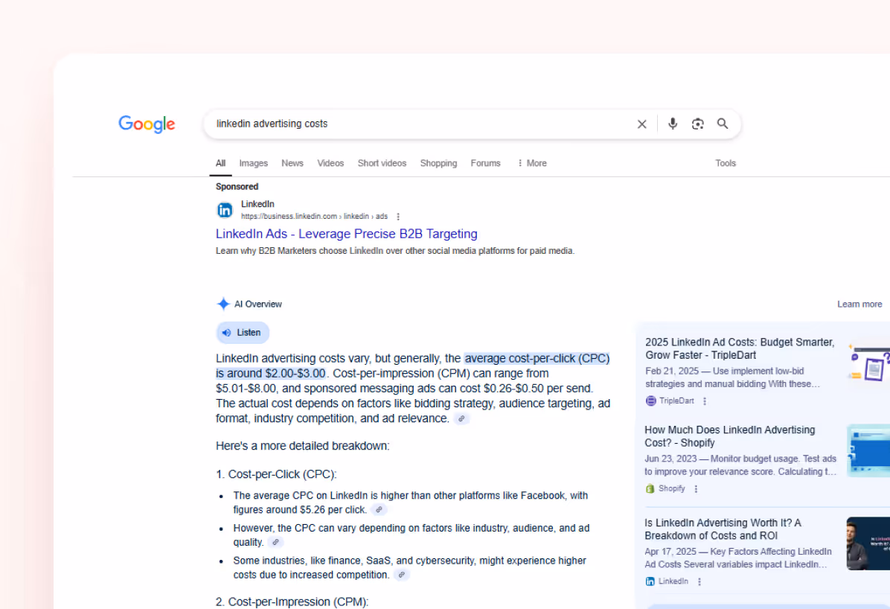Expand the More search filters menu
The height and width of the screenshot is (609, 890).
[532, 163]
